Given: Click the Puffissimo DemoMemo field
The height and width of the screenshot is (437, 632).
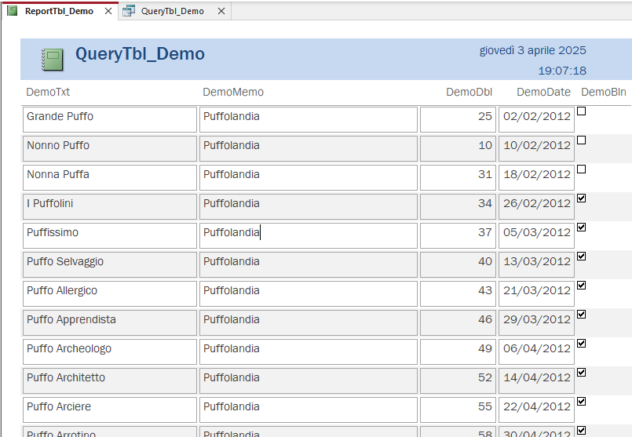Looking at the screenshot, I should point(308,233).
